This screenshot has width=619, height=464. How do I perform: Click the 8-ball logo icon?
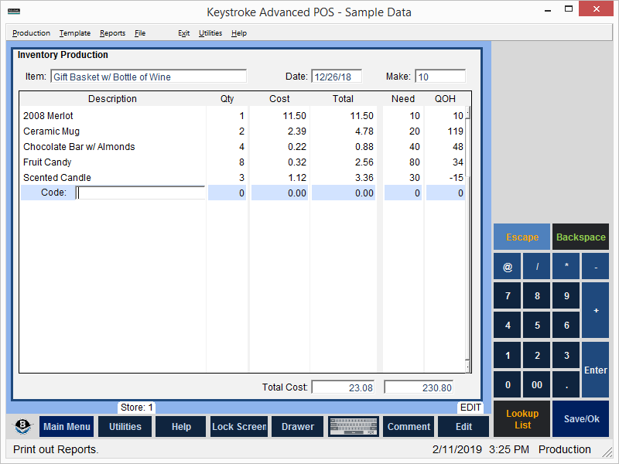tap(23, 426)
